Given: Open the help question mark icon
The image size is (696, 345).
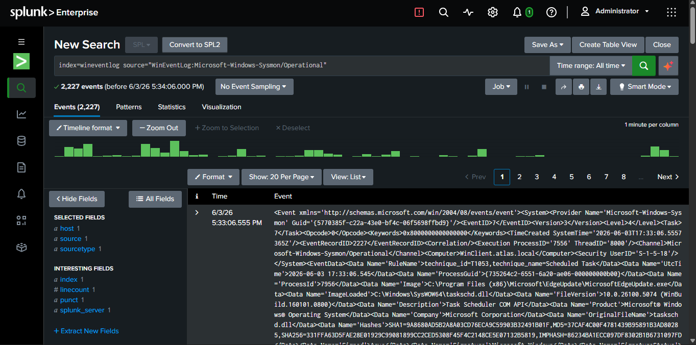Looking at the screenshot, I should click(551, 12).
